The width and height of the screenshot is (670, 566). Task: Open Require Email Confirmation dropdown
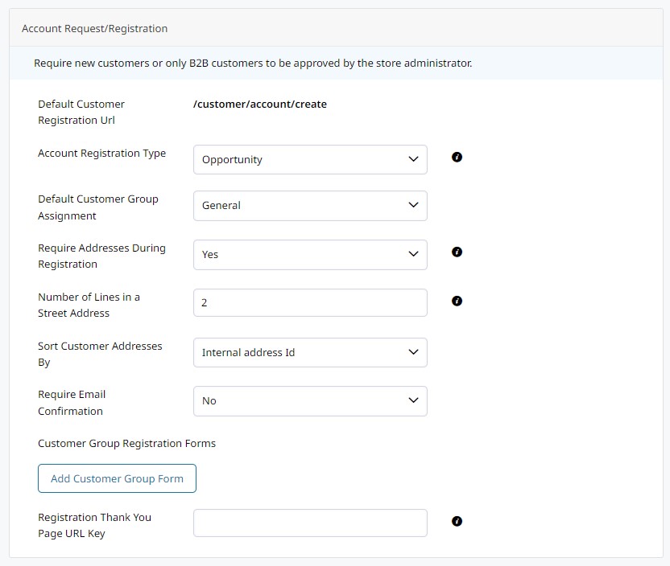click(x=310, y=401)
